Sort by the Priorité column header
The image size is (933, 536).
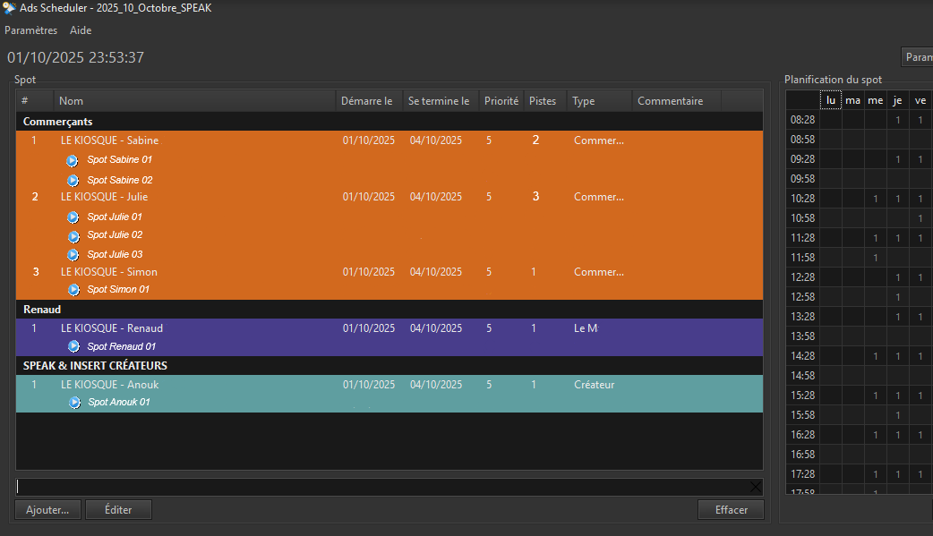pyautogui.click(x=501, y=101)
